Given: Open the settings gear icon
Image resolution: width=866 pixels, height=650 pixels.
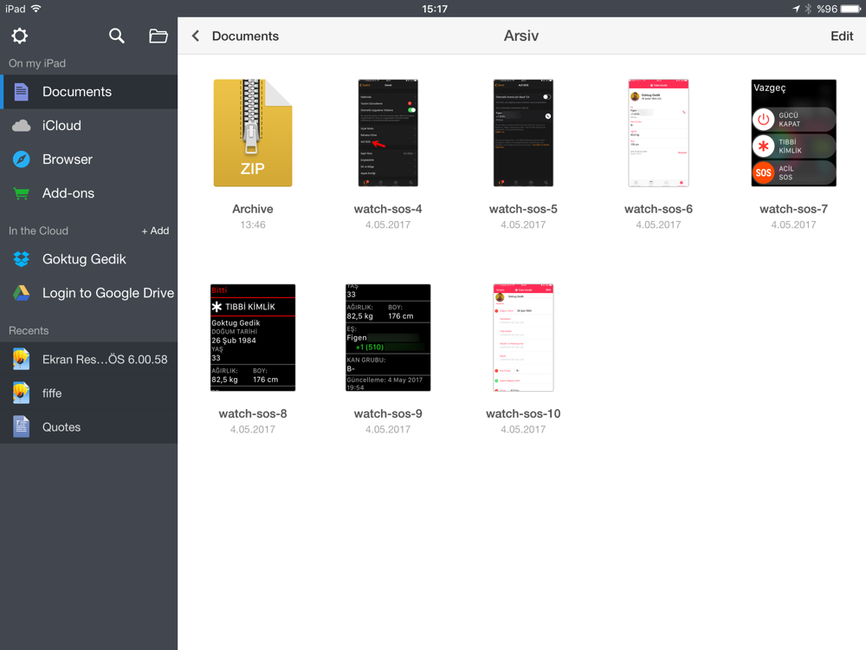Looking at the screenshot, I should point(19,36).
